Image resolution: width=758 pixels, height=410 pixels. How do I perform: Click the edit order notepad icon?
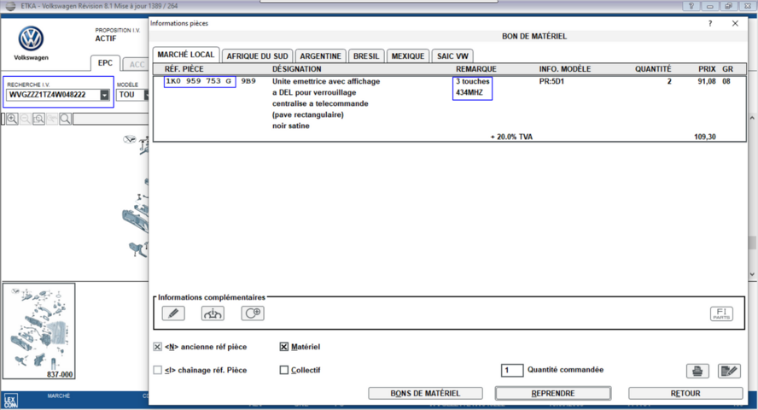point(729,371)
